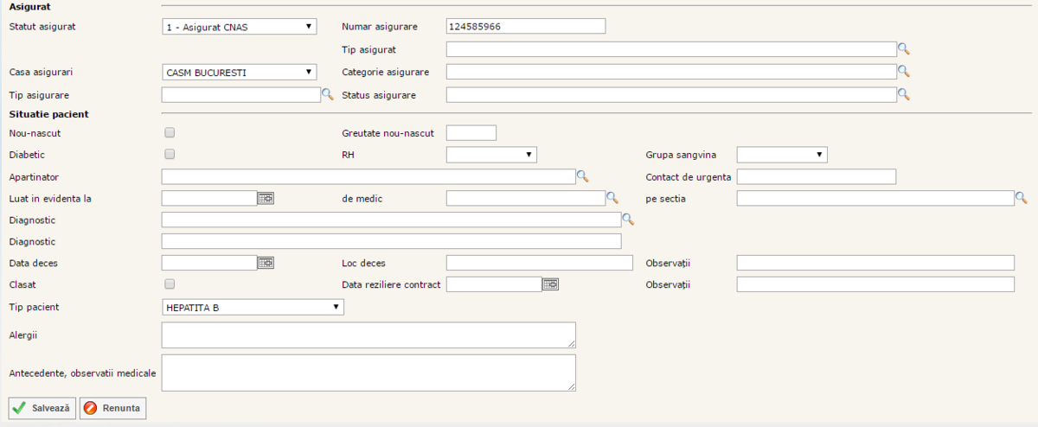The height and width of the screenshot is (427, 1038).
Task: Click the Salvează button
Action: pos(42,408)
